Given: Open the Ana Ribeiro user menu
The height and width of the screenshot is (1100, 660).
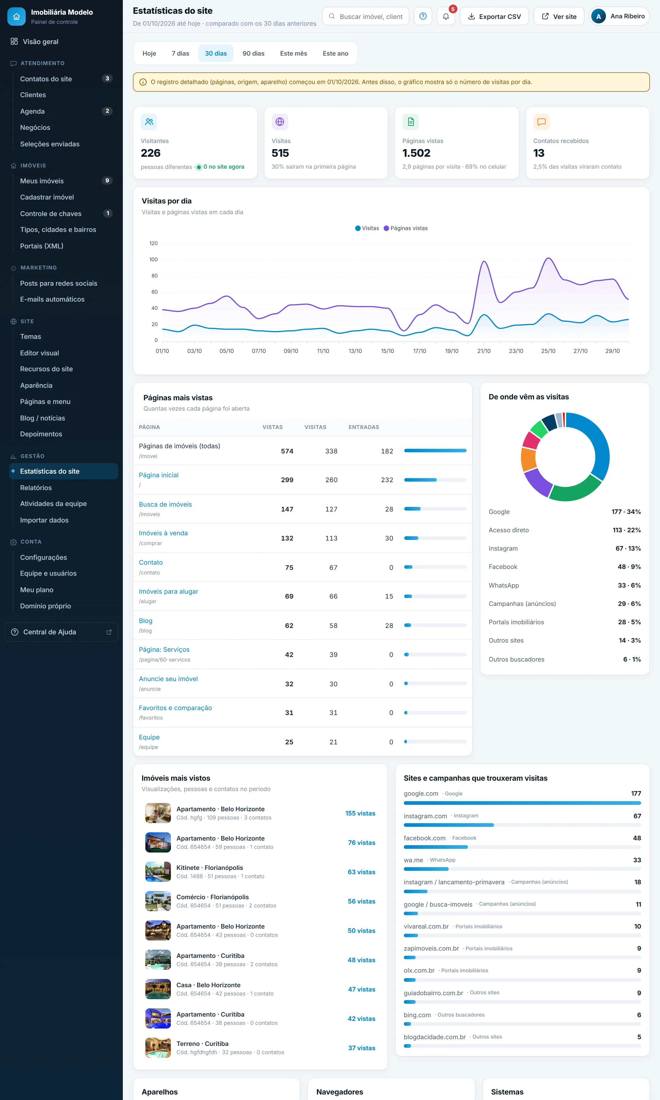Looking at the screenshot, I should click(x=619, y=16).
